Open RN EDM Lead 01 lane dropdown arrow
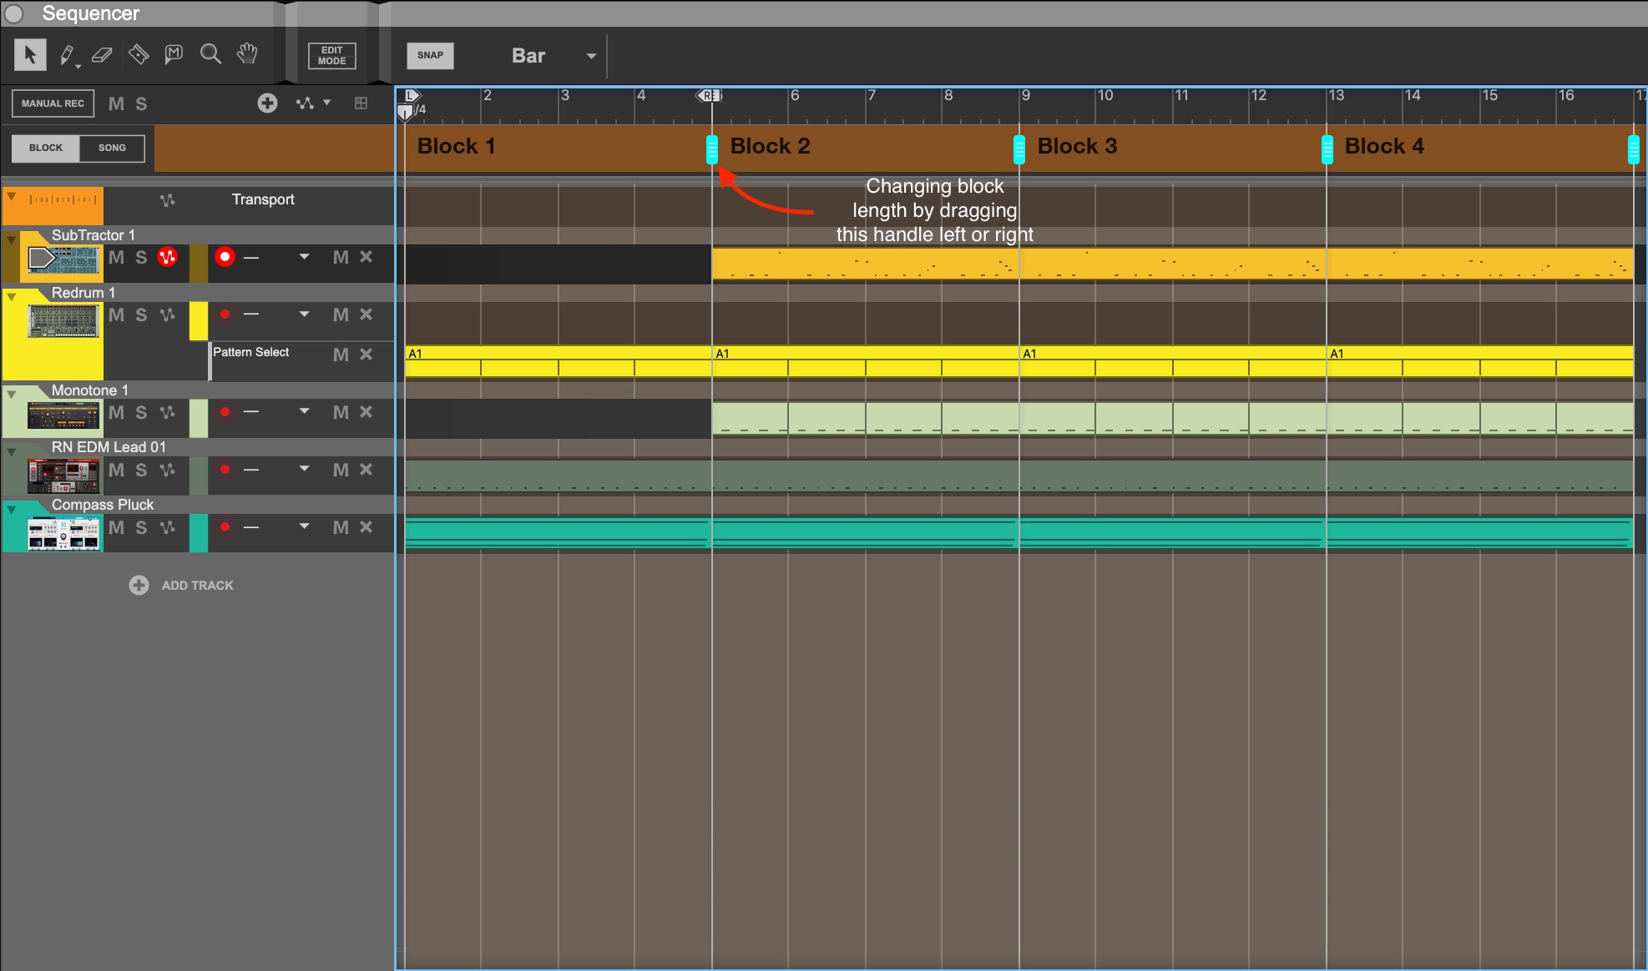 304,470
